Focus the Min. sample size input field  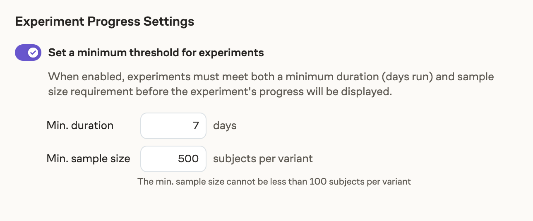[173, 159]
